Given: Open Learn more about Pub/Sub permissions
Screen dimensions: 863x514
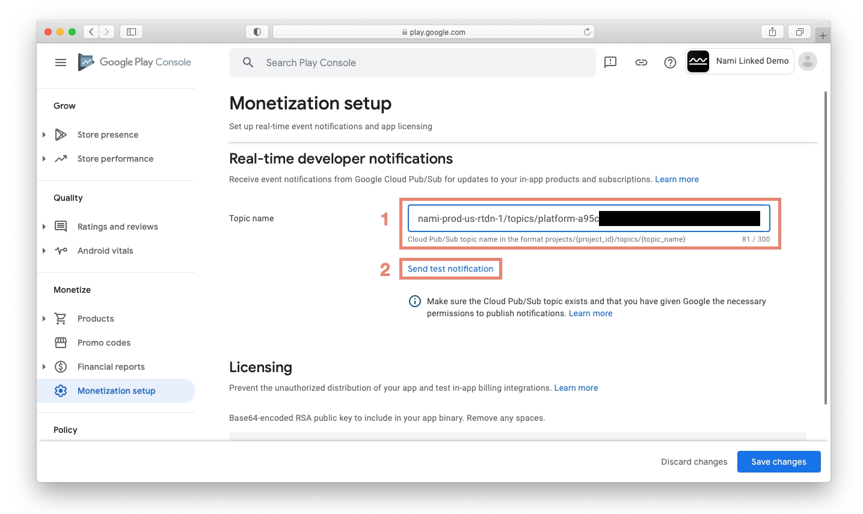Looking at the screenshot, I should coord(591,313).
